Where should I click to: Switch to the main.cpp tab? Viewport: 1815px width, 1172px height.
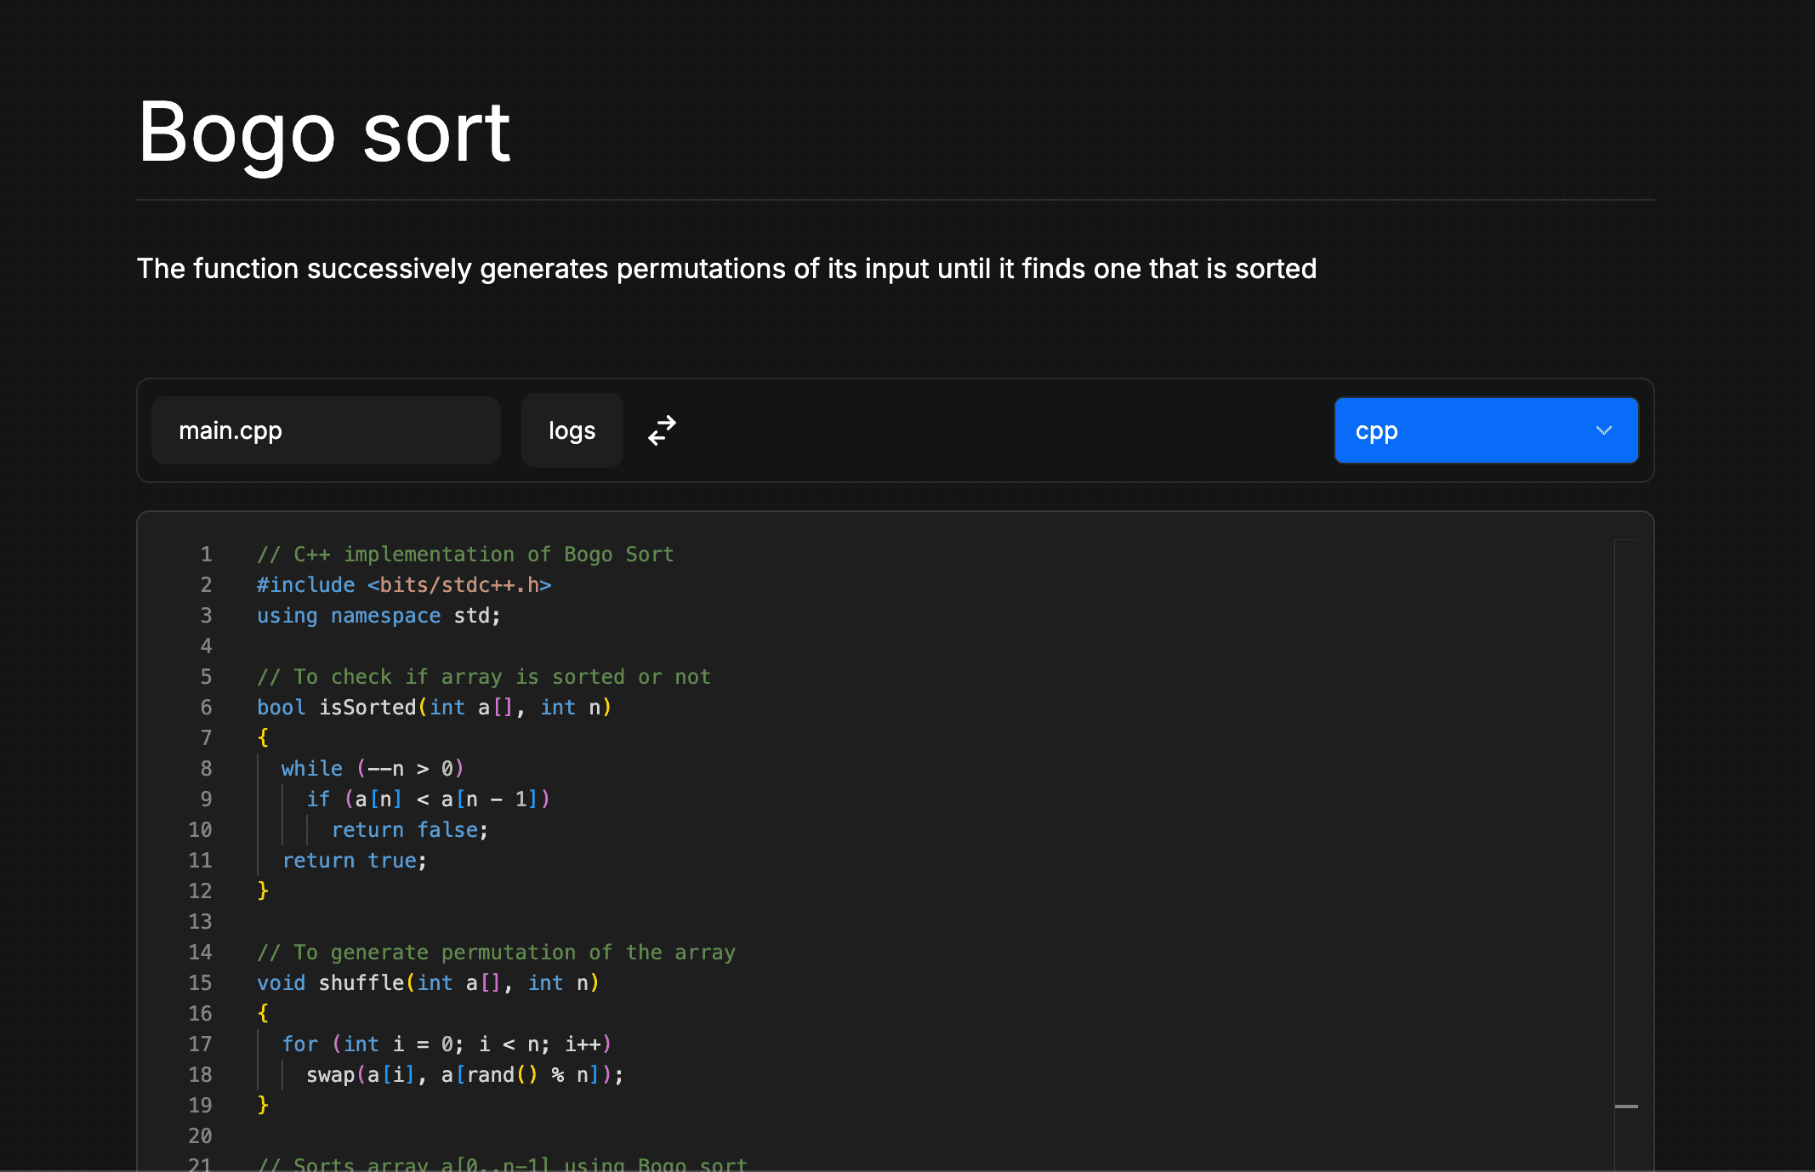coord(326,430)
